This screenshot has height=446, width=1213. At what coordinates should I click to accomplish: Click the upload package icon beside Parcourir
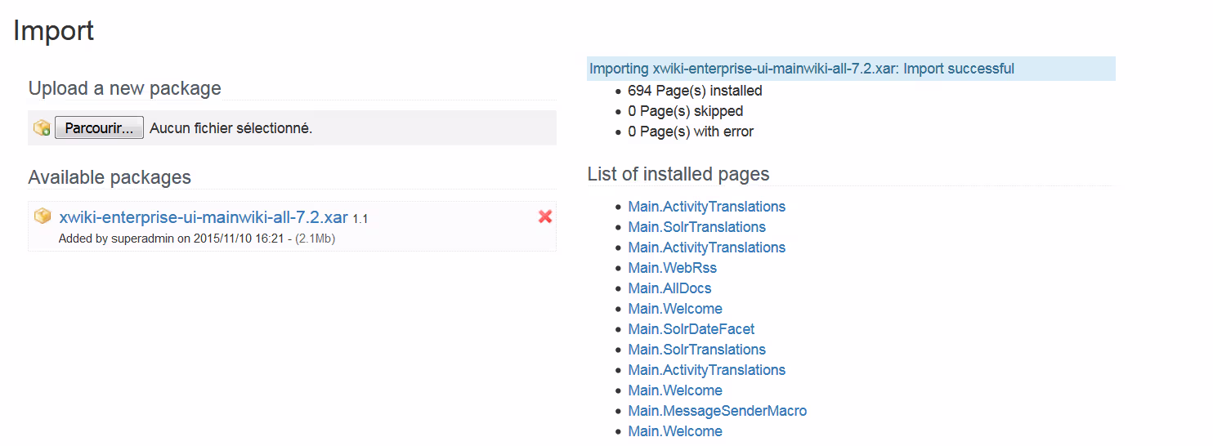coord(42,127)
